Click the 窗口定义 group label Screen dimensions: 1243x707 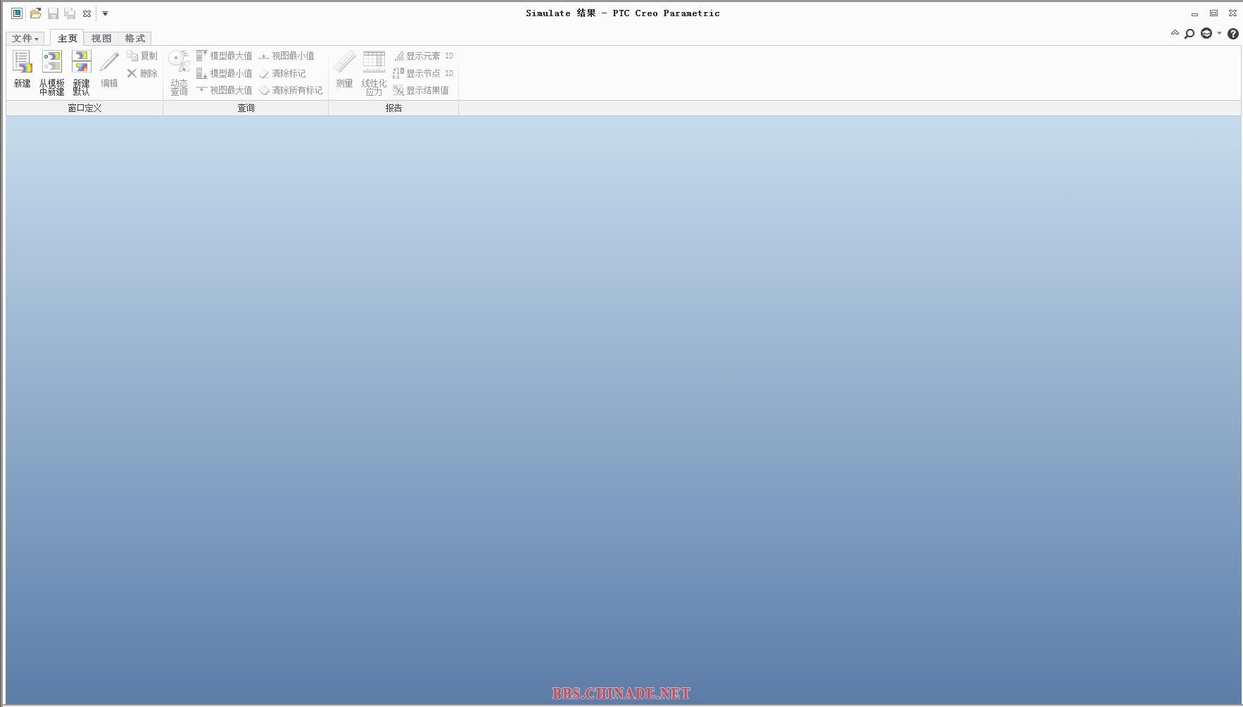pos(84,108)
